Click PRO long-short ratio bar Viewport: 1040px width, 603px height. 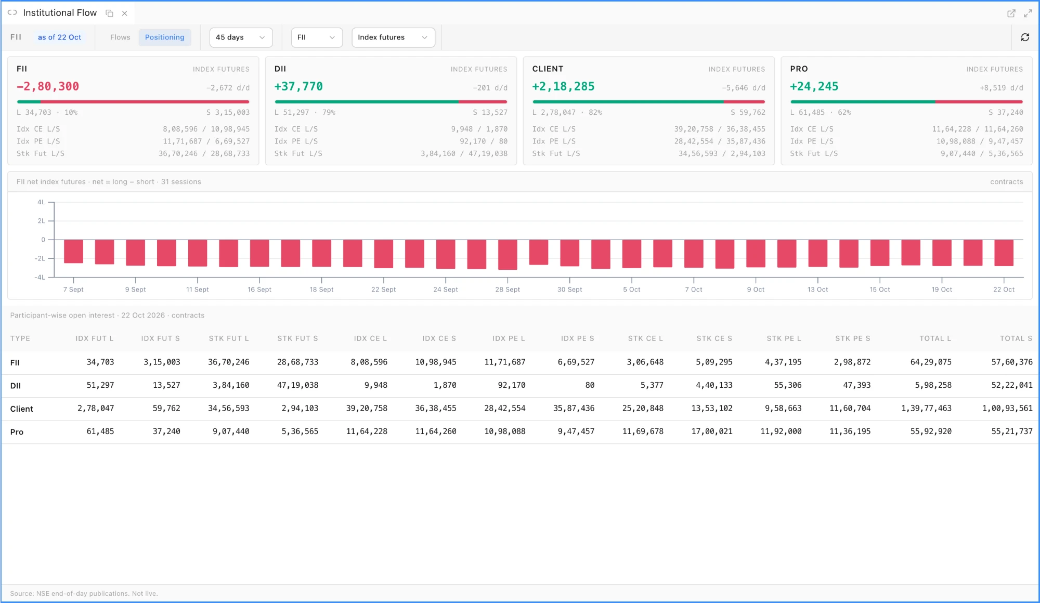click(x=907, y=102)
